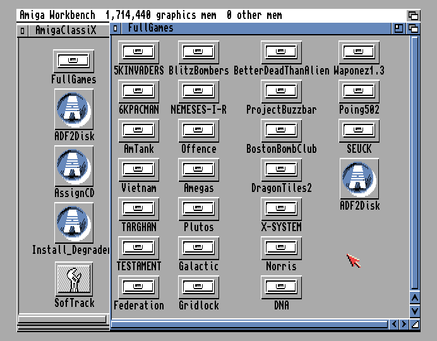Click FullGames window scroll right arrow
The height and width of the screenshot is (341, 437).
(x=404, y=325)
